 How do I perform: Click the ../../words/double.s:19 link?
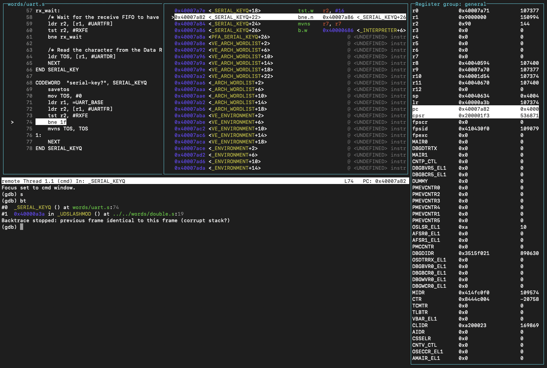(148, 214)
